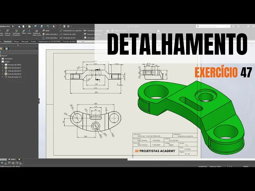The width and height of the screenshot is (255, 191).
Task: Click the Undo icon in the top toolbar
Action: [x=48, y=26]
